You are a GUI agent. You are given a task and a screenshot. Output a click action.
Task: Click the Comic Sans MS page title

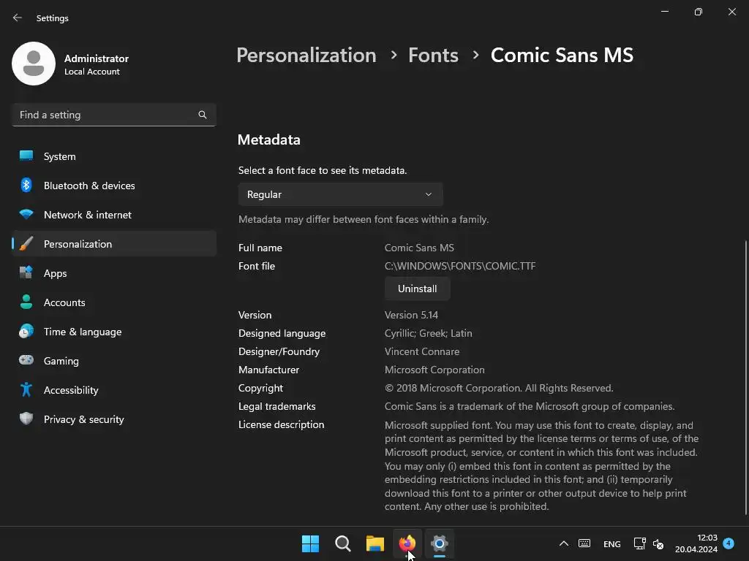click(562, 56)
